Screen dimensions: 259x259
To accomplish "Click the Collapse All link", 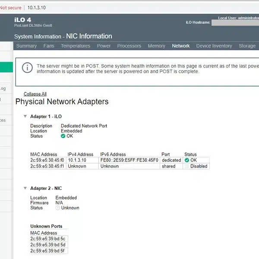I will (x=35, y=94).
